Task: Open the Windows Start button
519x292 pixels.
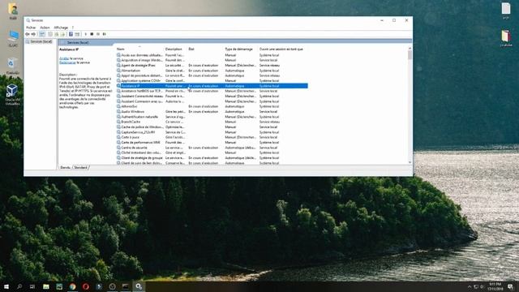Action: [6, 286]
